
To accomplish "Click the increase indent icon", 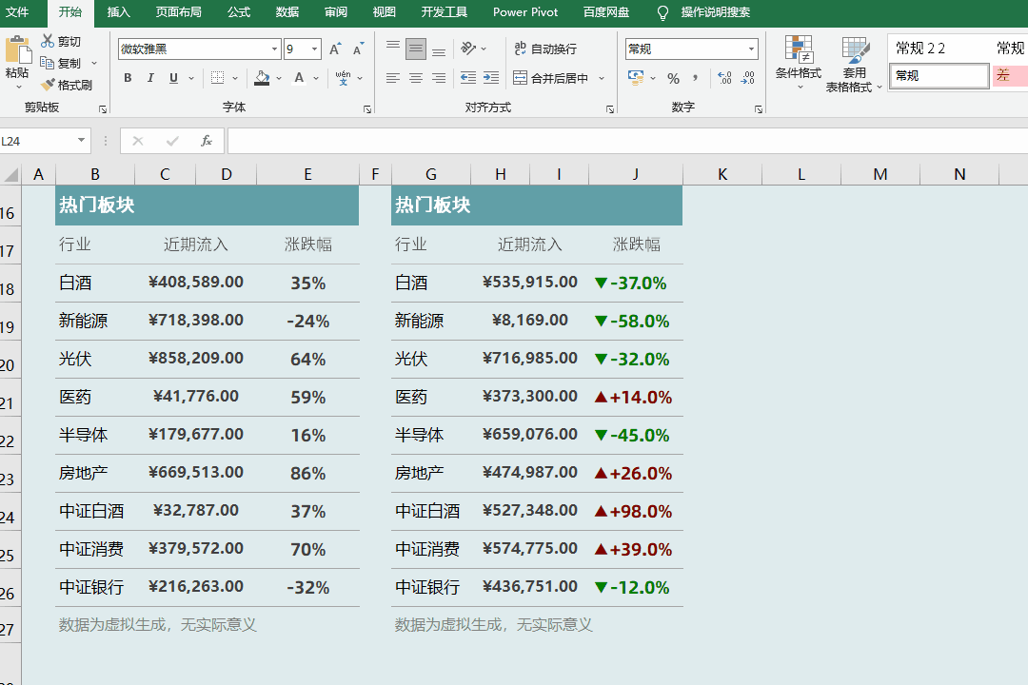I will (x=490, y=78).
